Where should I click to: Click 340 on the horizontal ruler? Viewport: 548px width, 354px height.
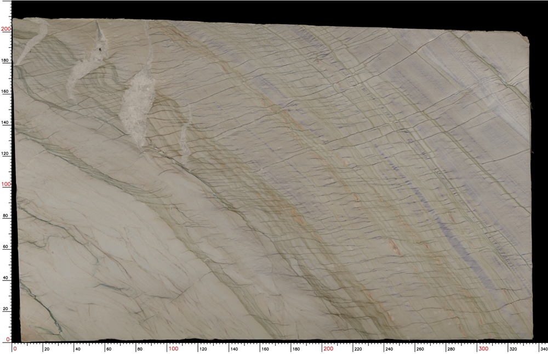point(544,349)
